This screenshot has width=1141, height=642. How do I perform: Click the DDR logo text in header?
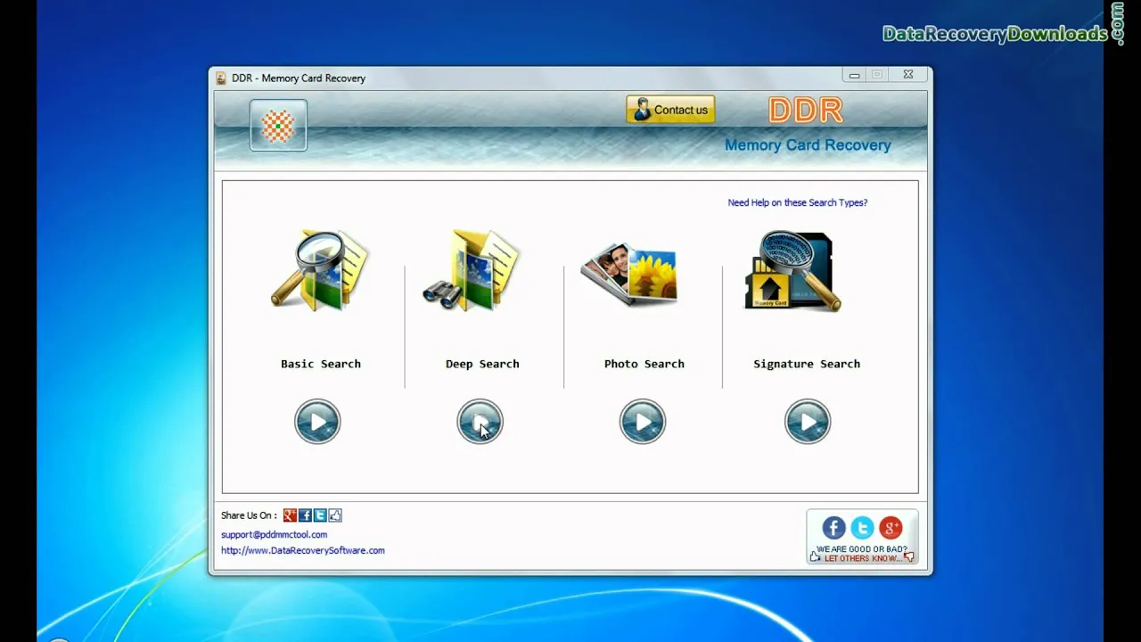(x=806, y=111)
